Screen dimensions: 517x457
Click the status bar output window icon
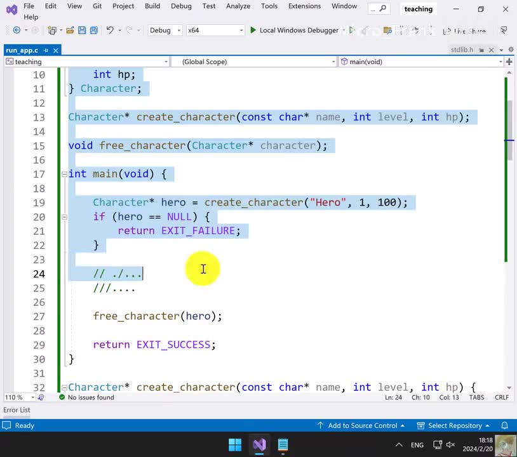point(6,425)
